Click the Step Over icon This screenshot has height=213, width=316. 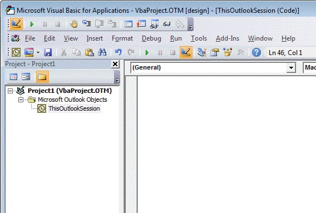tap(100, 24)
